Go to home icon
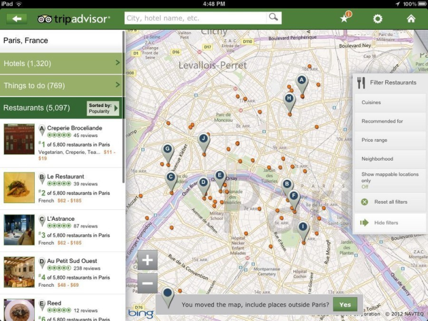The height and width of the screenshot is (321, 428). click(411, 18)
